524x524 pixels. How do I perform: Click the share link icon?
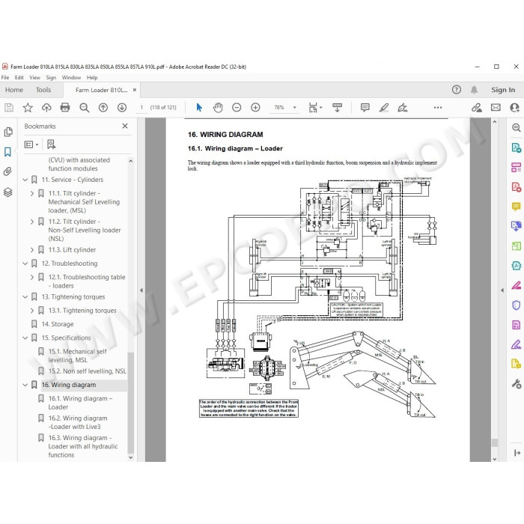point(477,108)
